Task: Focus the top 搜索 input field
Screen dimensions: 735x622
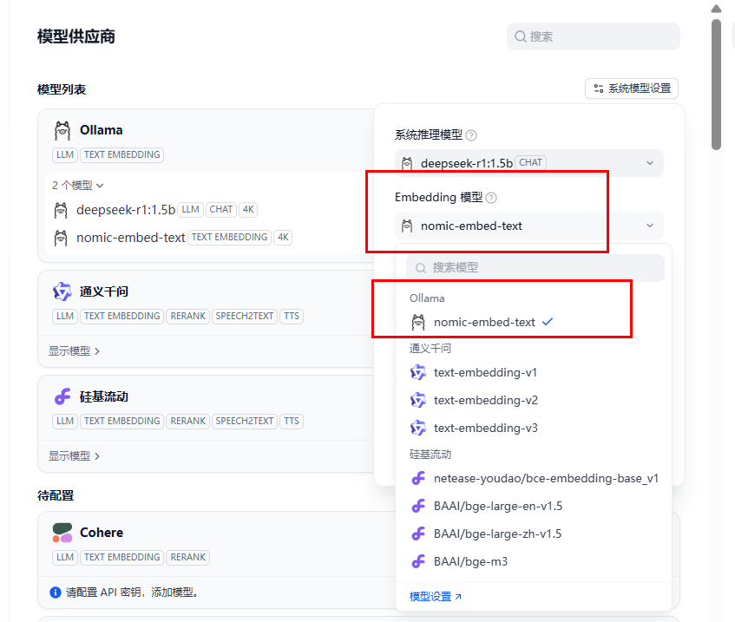Action: point(593,36)
